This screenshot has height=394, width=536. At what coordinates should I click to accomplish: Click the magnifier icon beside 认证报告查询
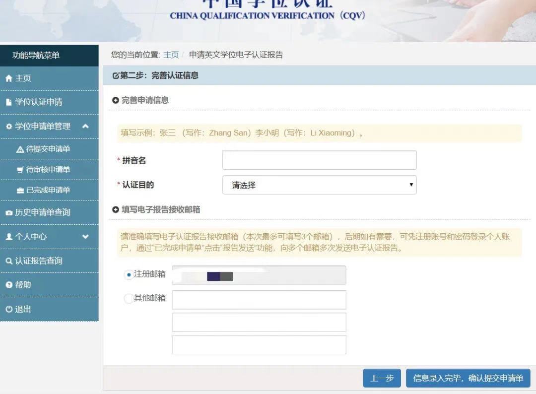8,261
